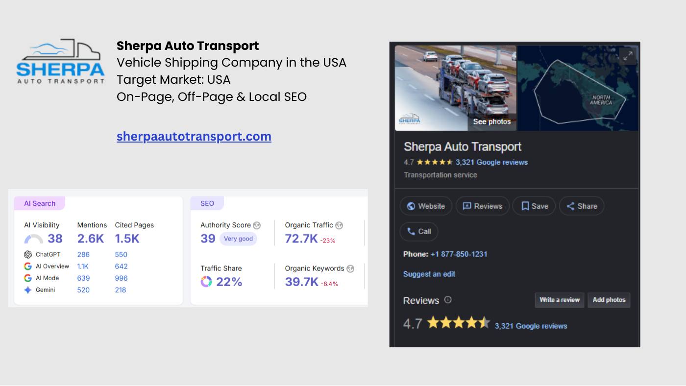Click the AI Visibility score 38

click(55, 239)
